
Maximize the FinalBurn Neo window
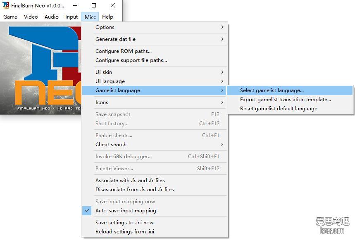click(x=94, y=5)
